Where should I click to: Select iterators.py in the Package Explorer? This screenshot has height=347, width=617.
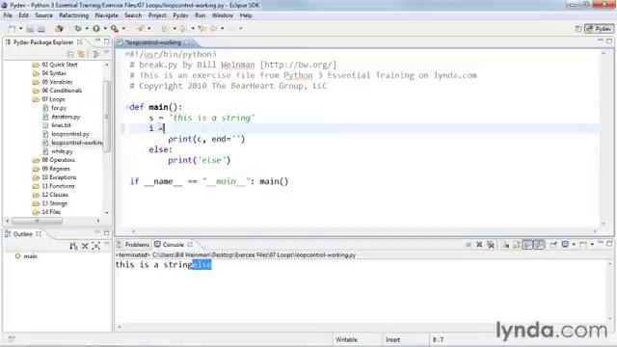pos(66,117)
